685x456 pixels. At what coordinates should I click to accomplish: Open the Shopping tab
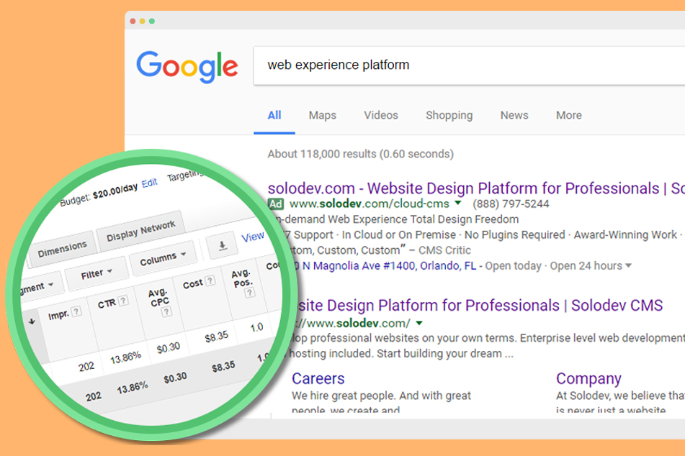pos(449,115)
